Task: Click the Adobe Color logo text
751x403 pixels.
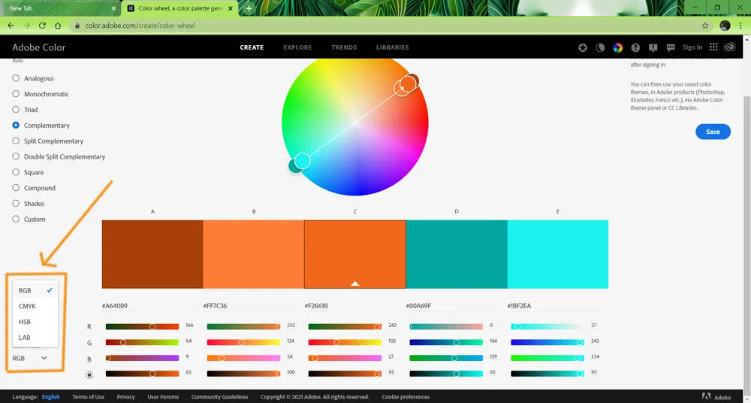Action: (39, 47)
